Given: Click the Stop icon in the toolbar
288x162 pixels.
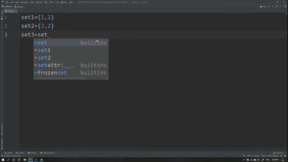Looking at the screenshot, I should pyautogui.click(x=280, y=6).
